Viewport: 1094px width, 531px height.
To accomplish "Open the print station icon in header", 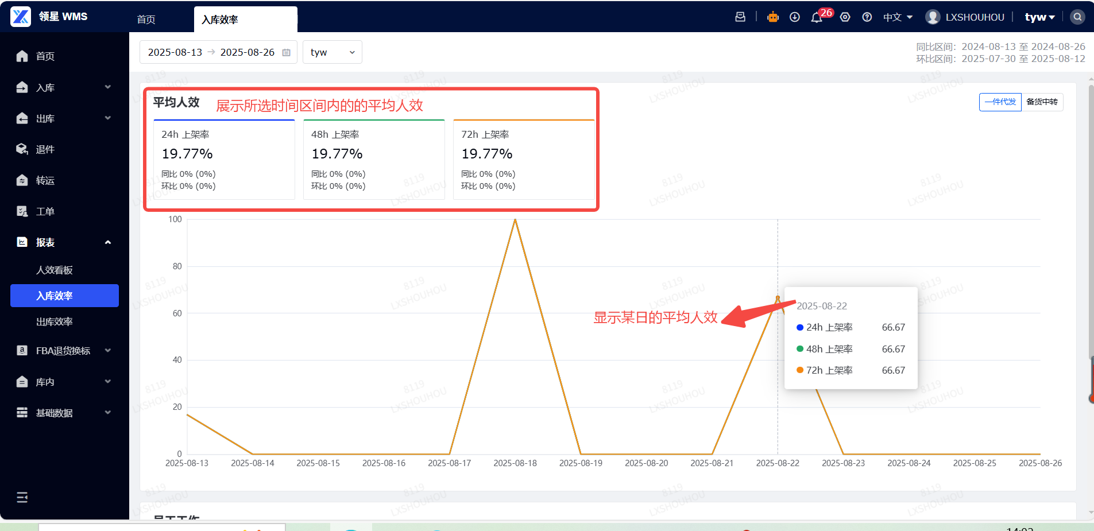I will click(740, 17).
